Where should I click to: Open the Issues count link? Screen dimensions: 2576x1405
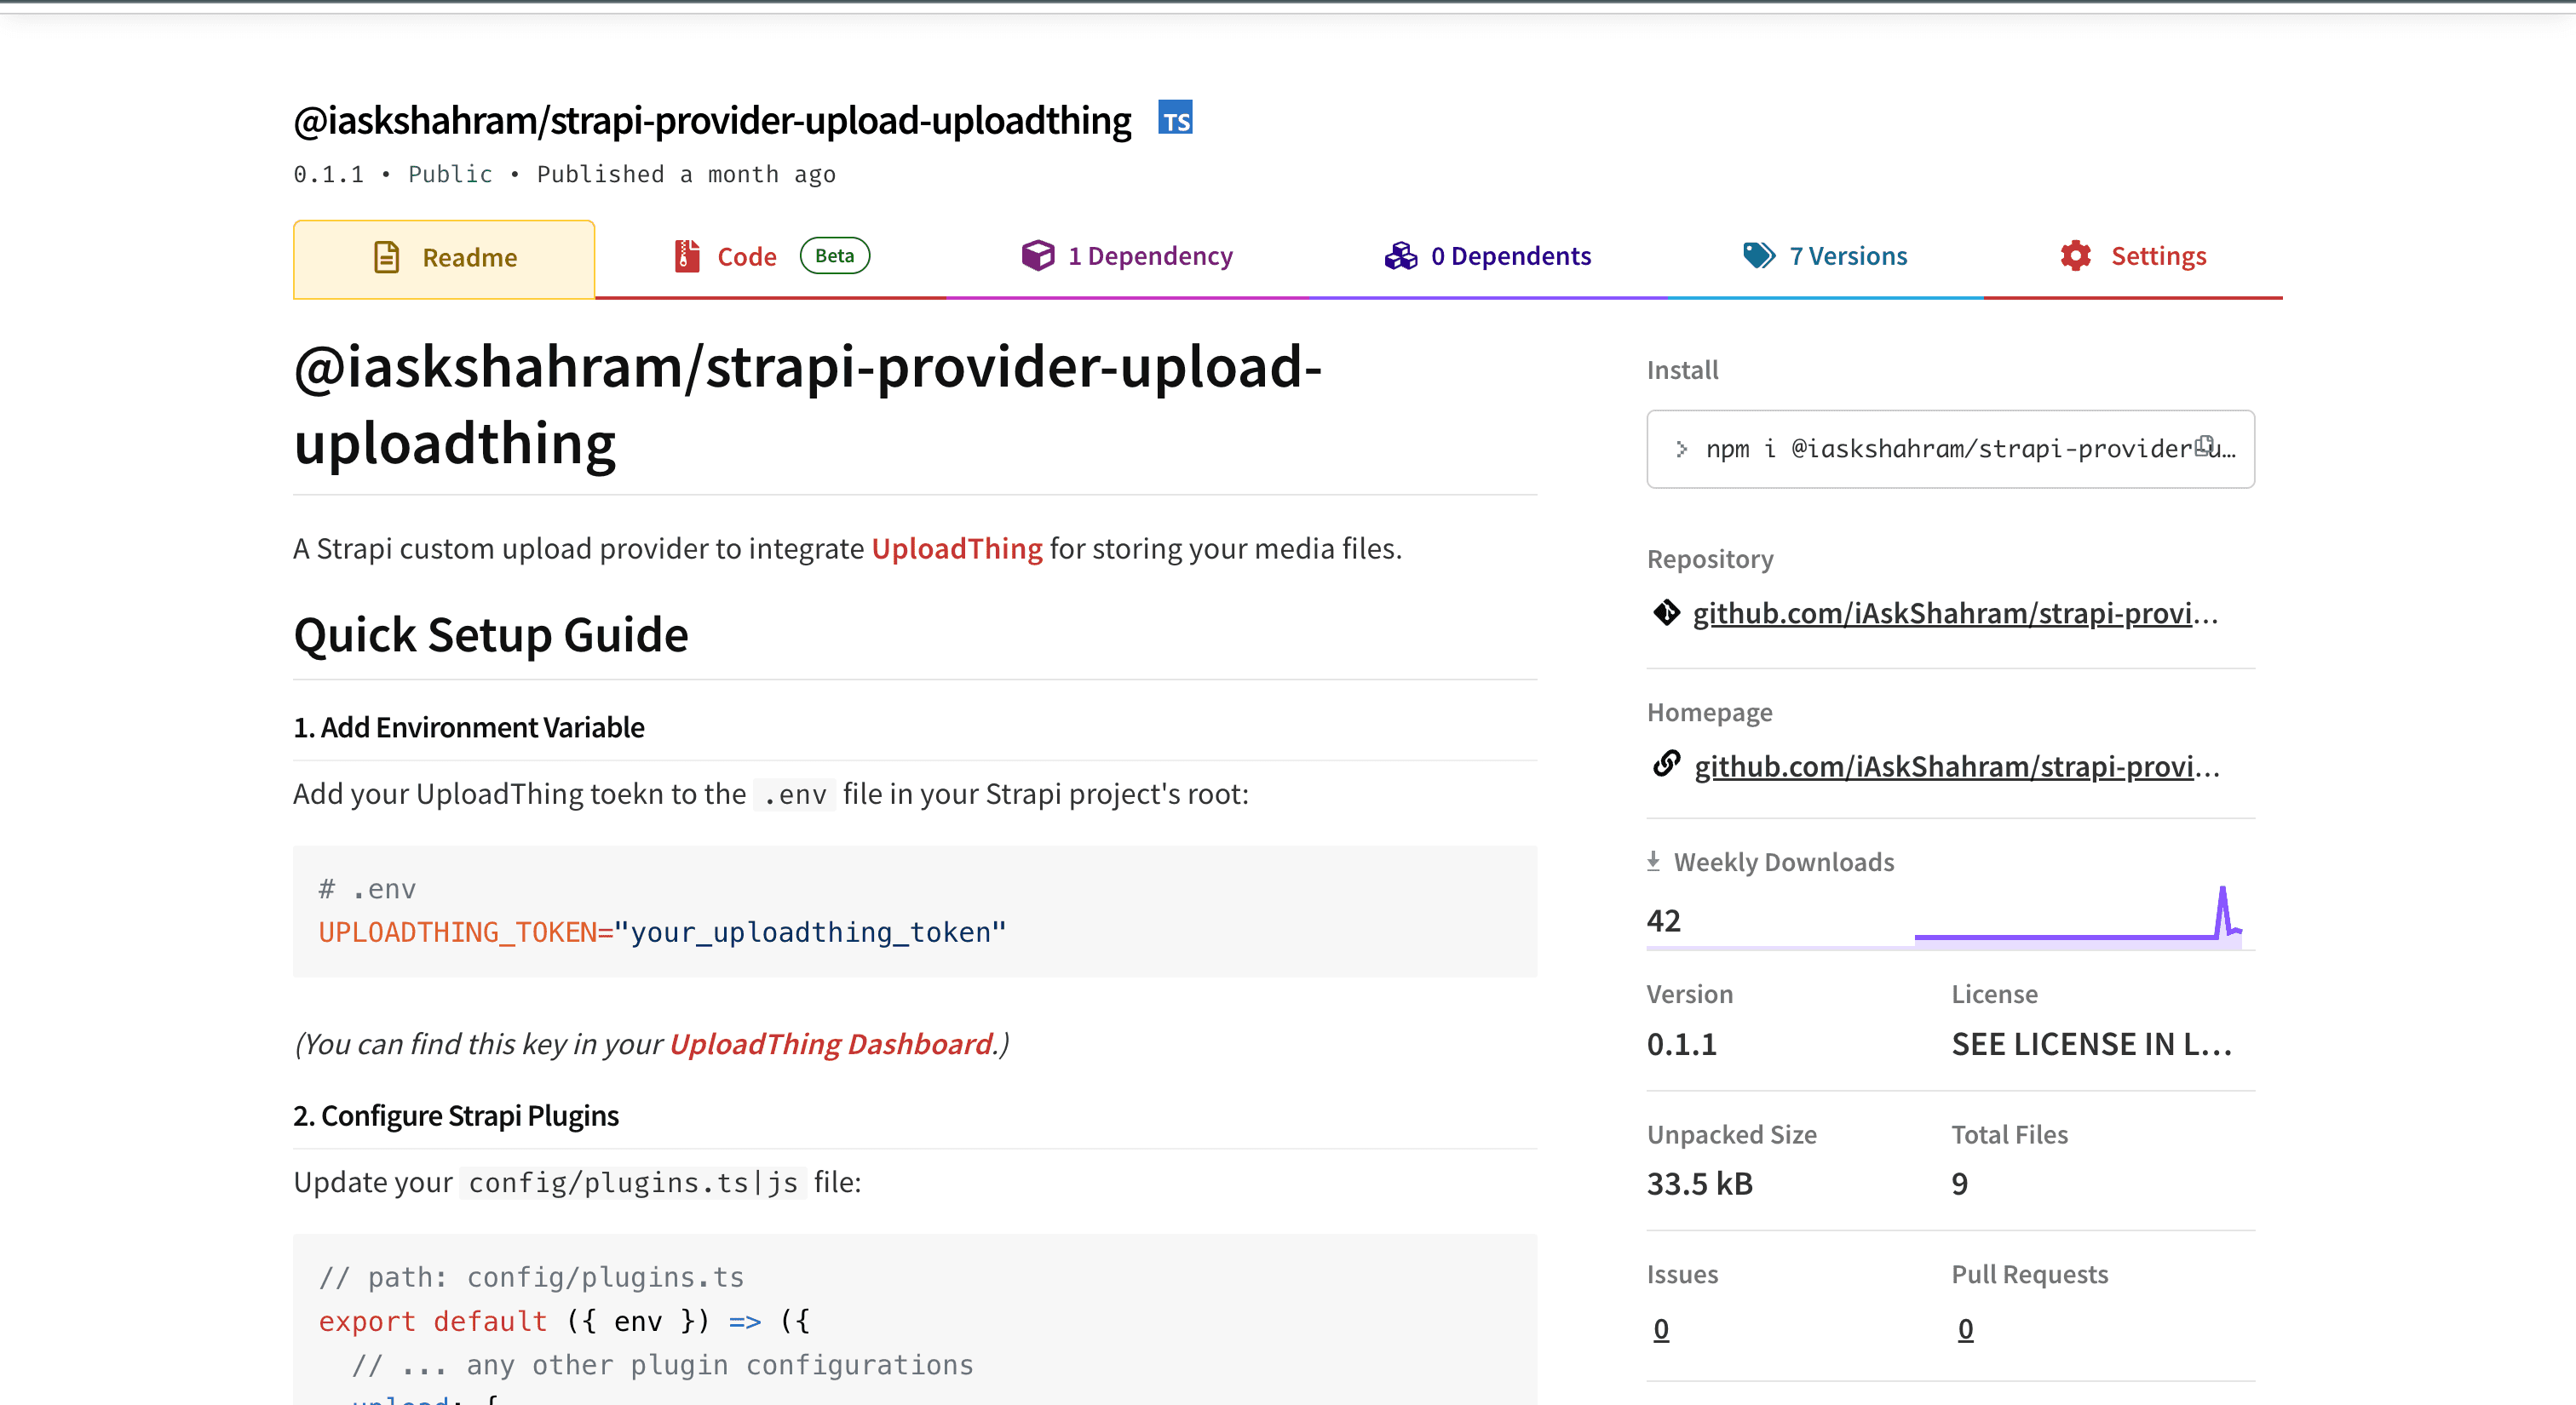point(1661,1329)
